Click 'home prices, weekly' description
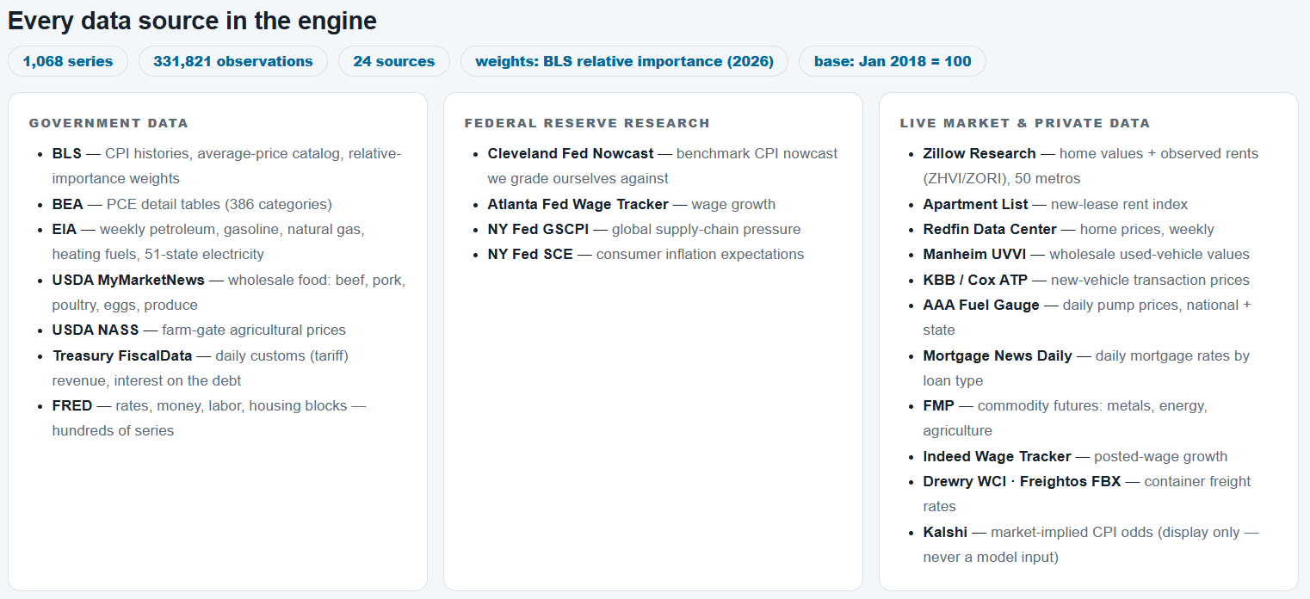The width and height of the screenshot is (1310, 599). click(1146, 229)
